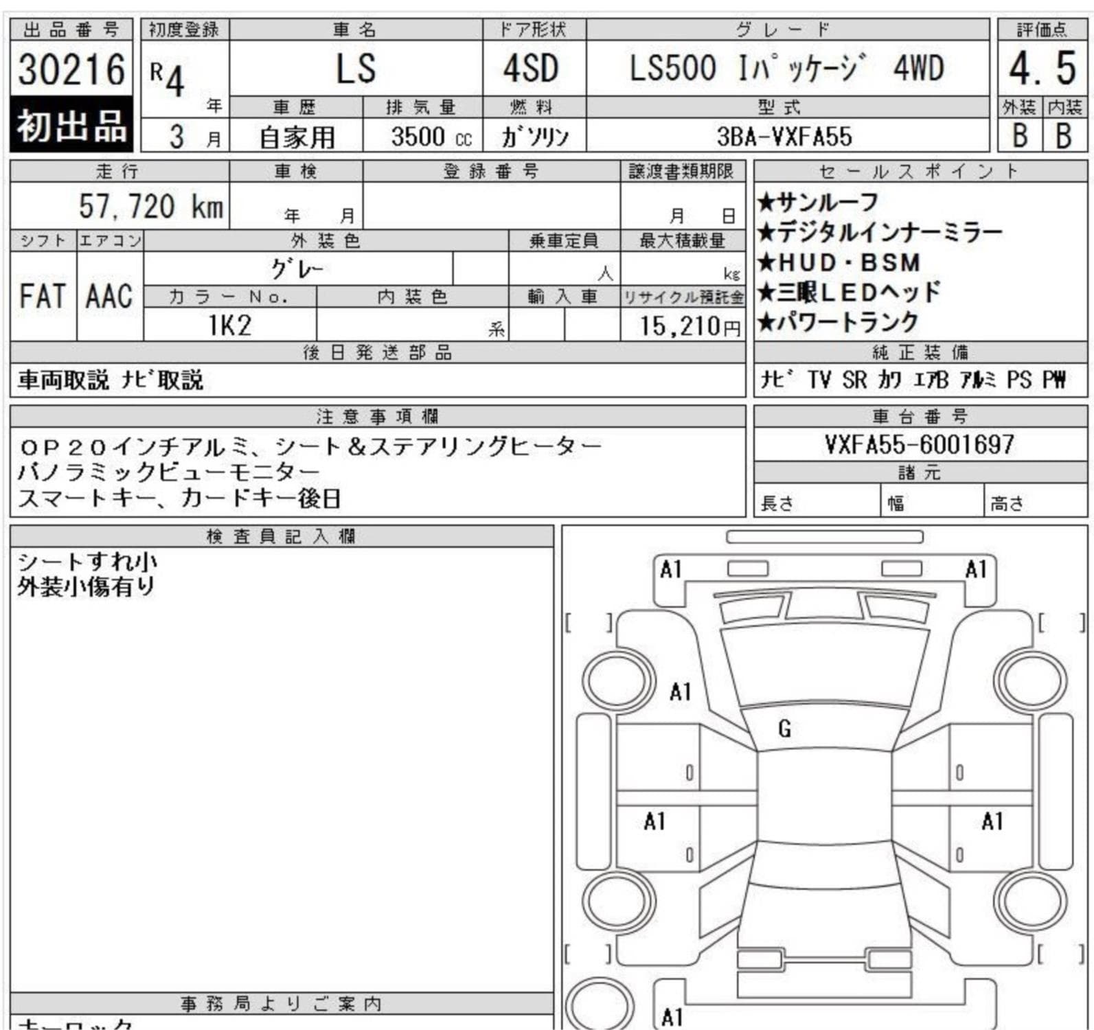Select the 検査員記入欄 header
Image resolution: width=1094 pixels, height=1030 pixels.
pyautogui.click(x=282, y=536)
